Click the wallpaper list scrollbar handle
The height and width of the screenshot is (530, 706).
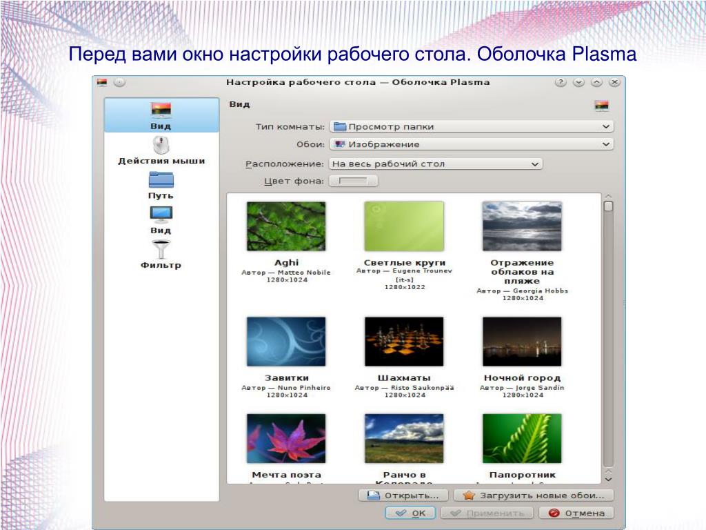tap(608, 206)
